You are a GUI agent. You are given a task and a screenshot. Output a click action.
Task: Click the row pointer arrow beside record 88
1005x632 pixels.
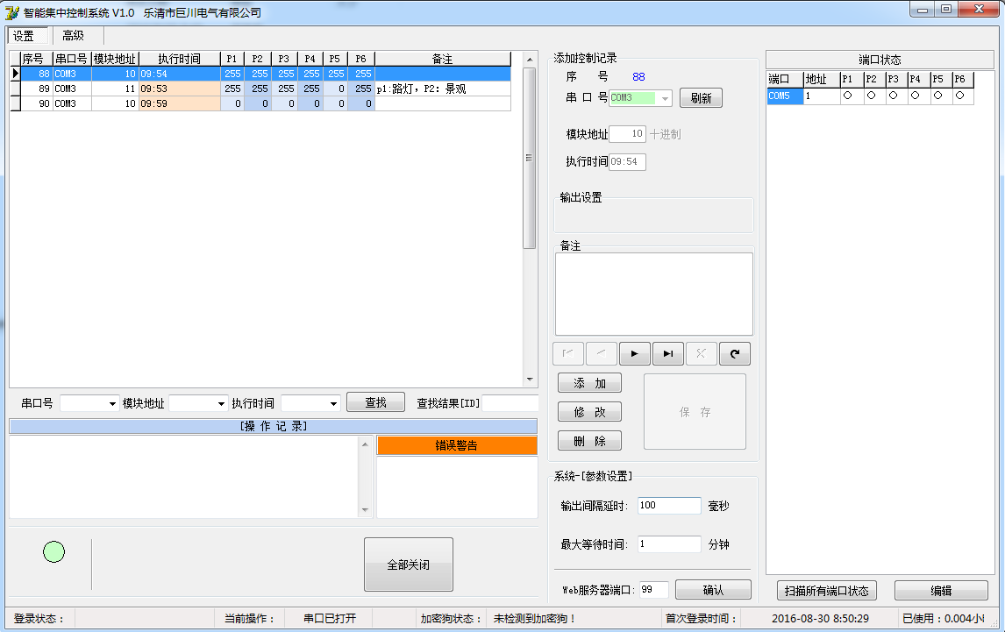click(x=15, y=75)
